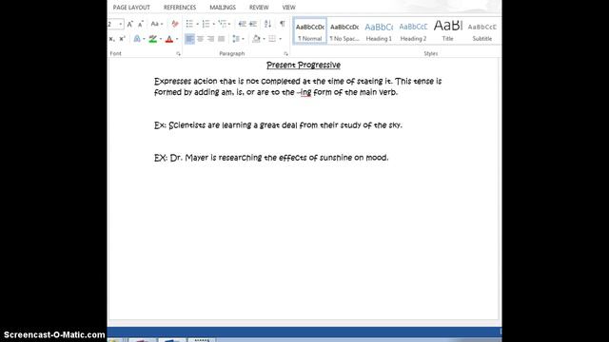Toggle Subscript formatting
Viewport: 609px width, 342px height.
coord(112,39)
